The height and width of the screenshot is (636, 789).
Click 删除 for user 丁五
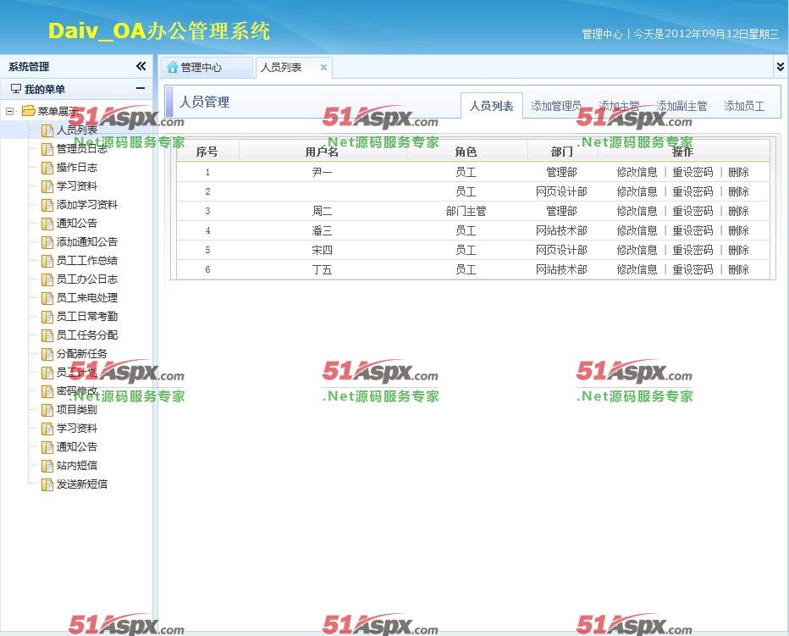tap(738, 269)
